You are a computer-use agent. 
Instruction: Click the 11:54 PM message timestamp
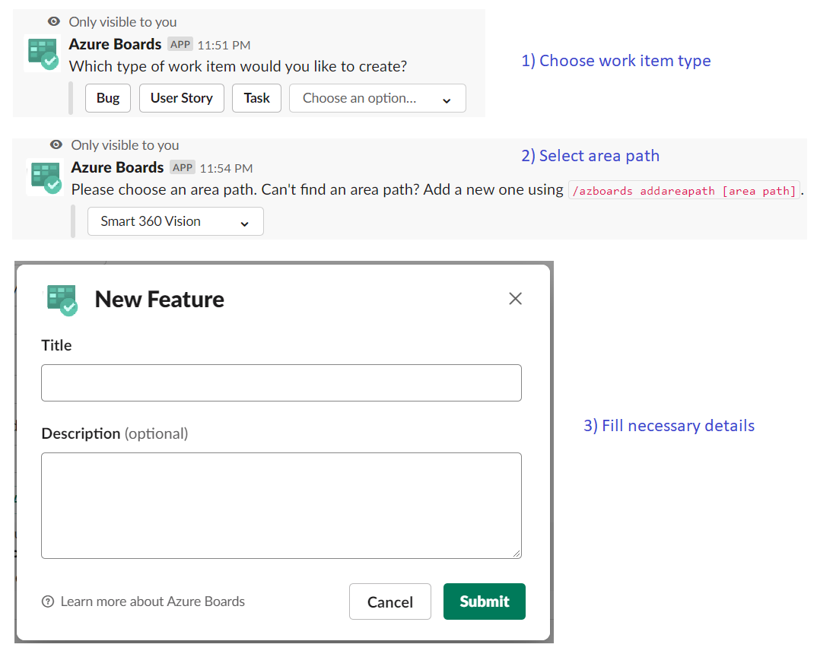[x=226, y=168]
